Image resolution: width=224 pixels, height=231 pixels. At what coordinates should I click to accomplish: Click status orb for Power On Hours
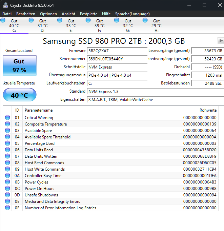[x=7, y=188]
